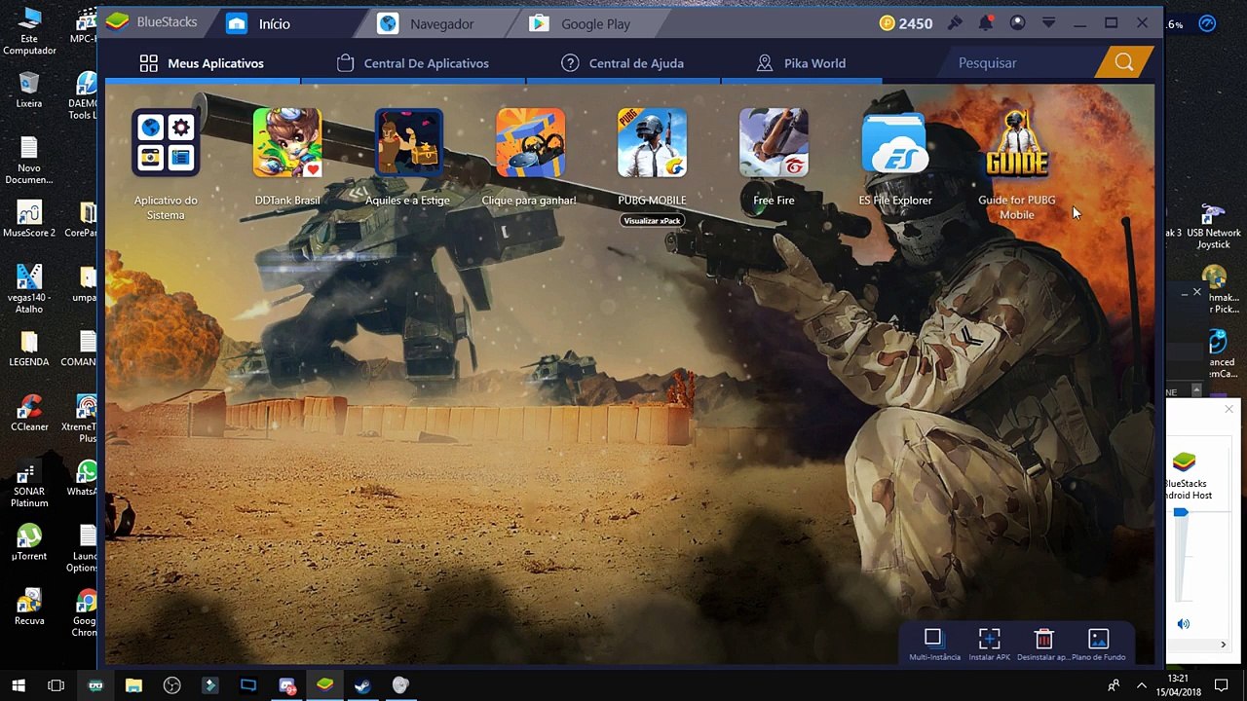The height and width of the screenshot is (701, 1247).
Task: Show hidden system tray icons
Action: click(1142, 685)
